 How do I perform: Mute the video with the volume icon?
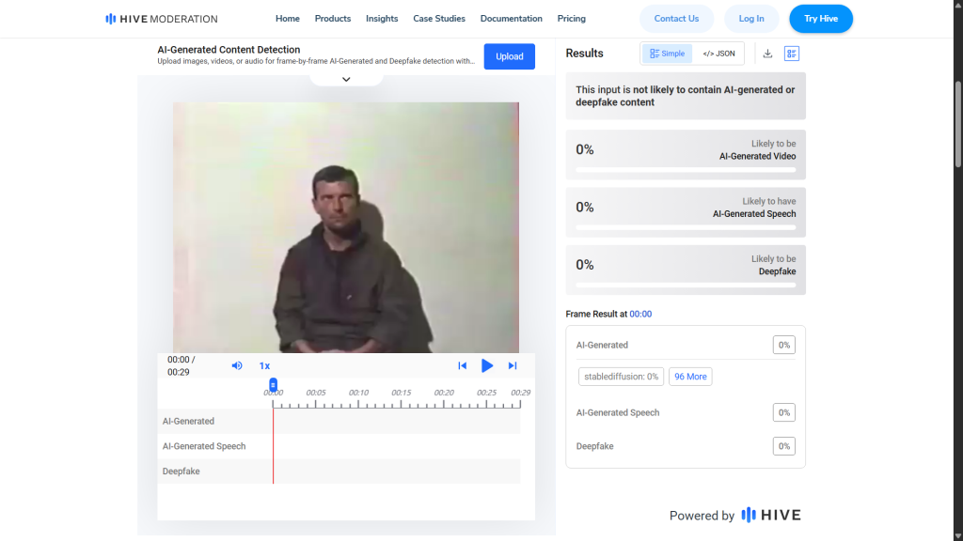coord(237,365)
